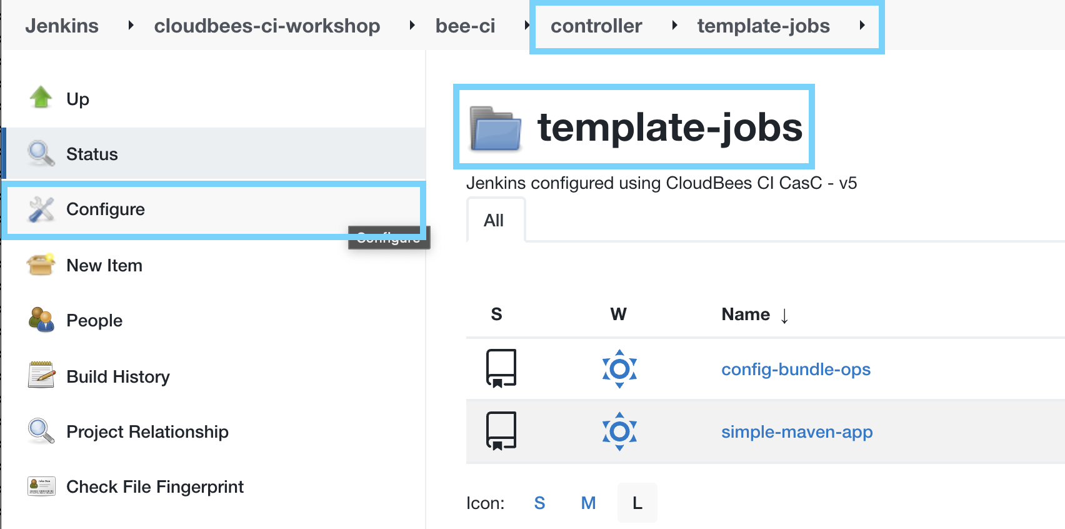Expand dropdown arrow after template-jobs breadcrumb

[862, 26]
